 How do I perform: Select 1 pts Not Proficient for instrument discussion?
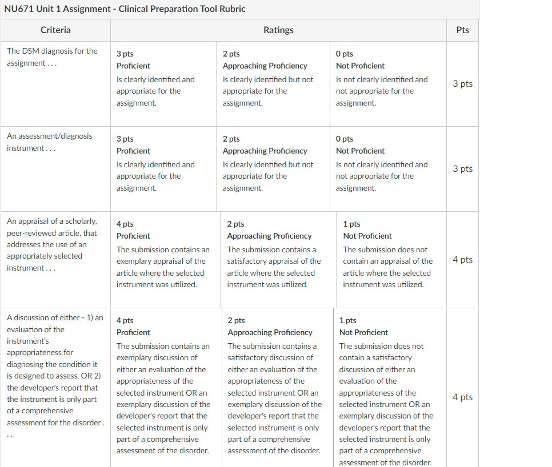pyautogui.click(x=390, y=388)
